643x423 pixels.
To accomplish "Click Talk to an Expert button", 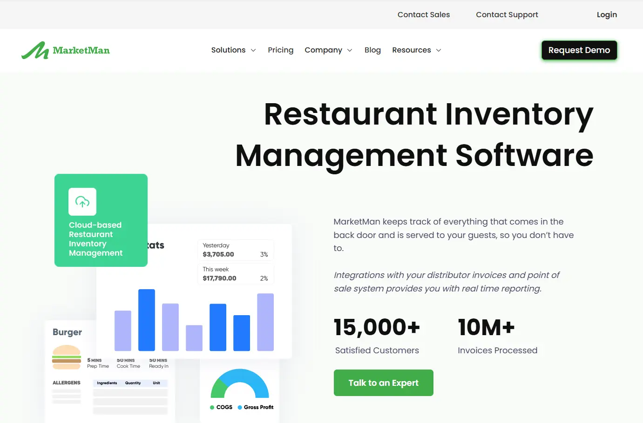I will point(384,383).
